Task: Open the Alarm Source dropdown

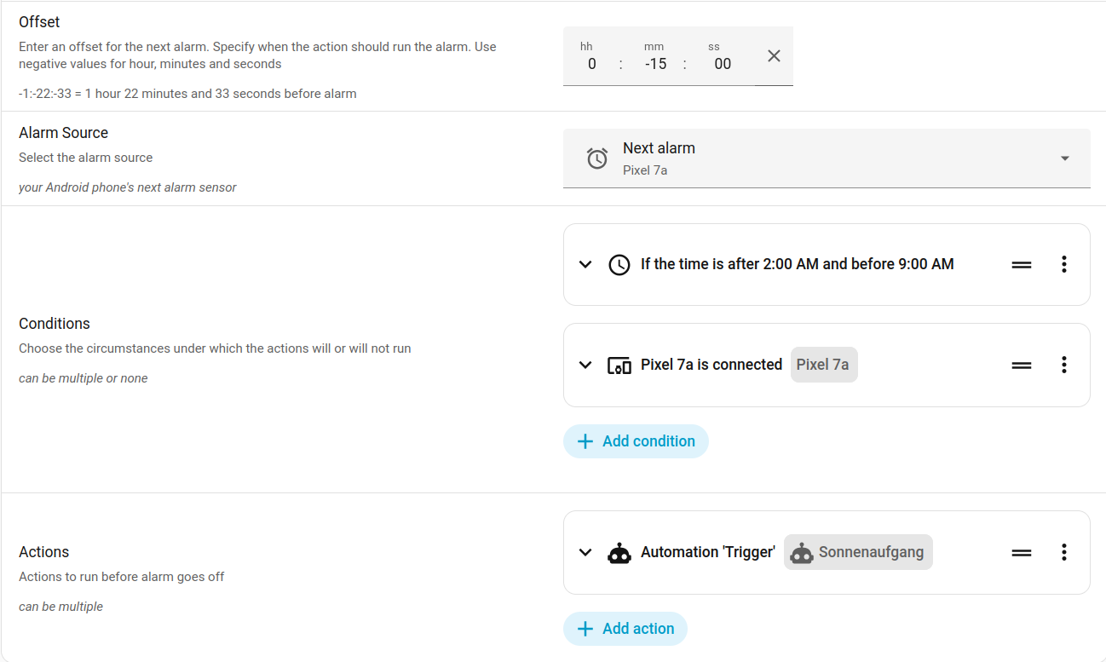Action: tap(1064, 158)
